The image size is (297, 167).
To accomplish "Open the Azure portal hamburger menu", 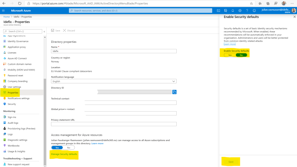I will [3, 11].
